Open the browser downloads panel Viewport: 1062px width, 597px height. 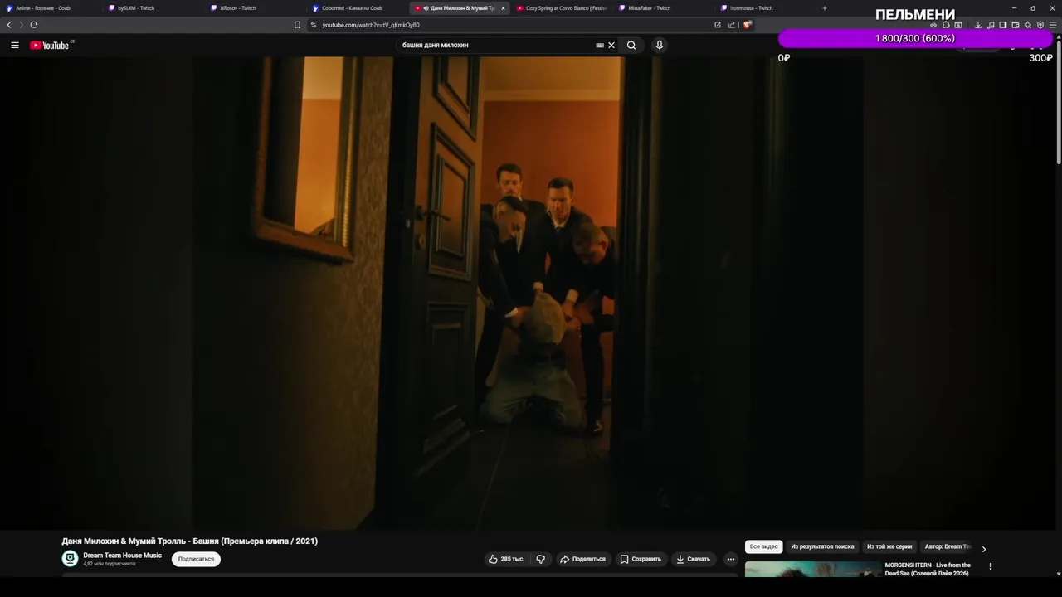coord(978,25)
